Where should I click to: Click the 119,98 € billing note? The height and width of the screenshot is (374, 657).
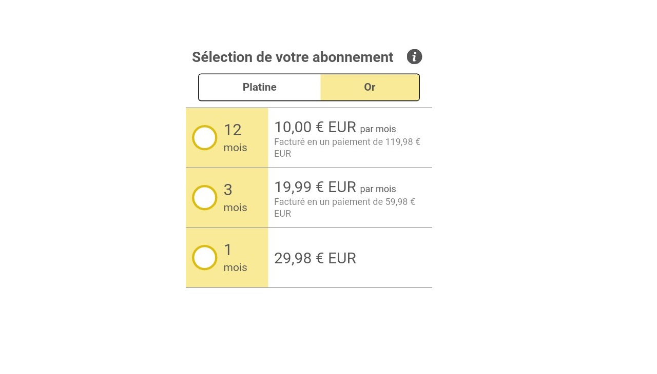(347, 148)
